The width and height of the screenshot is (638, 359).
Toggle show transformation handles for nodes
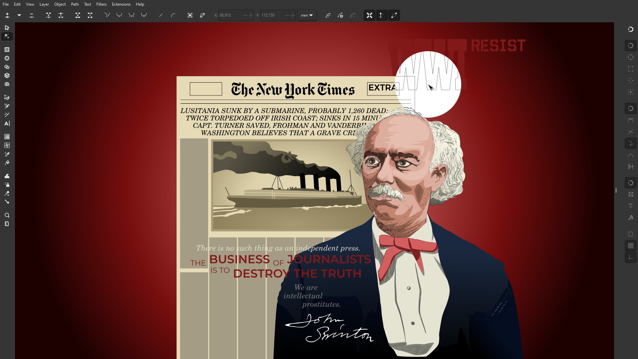[370, 15]
